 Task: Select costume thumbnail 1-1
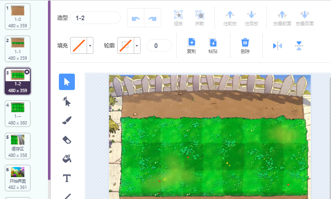click(x=18, y=49)
